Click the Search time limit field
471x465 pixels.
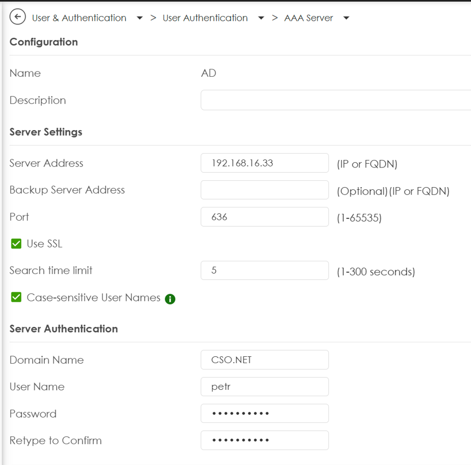tap(264, 270)
